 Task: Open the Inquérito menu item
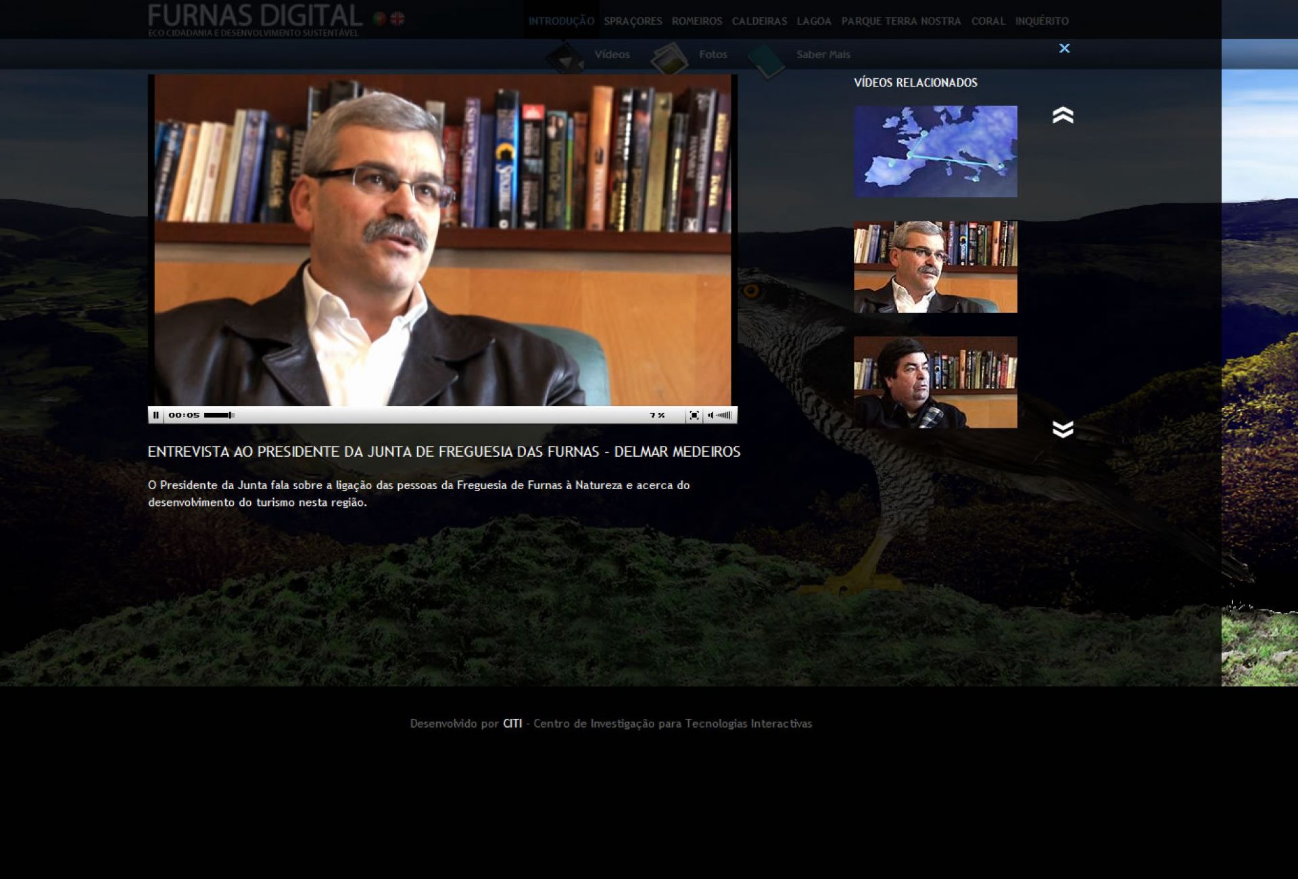(1041, 21)
